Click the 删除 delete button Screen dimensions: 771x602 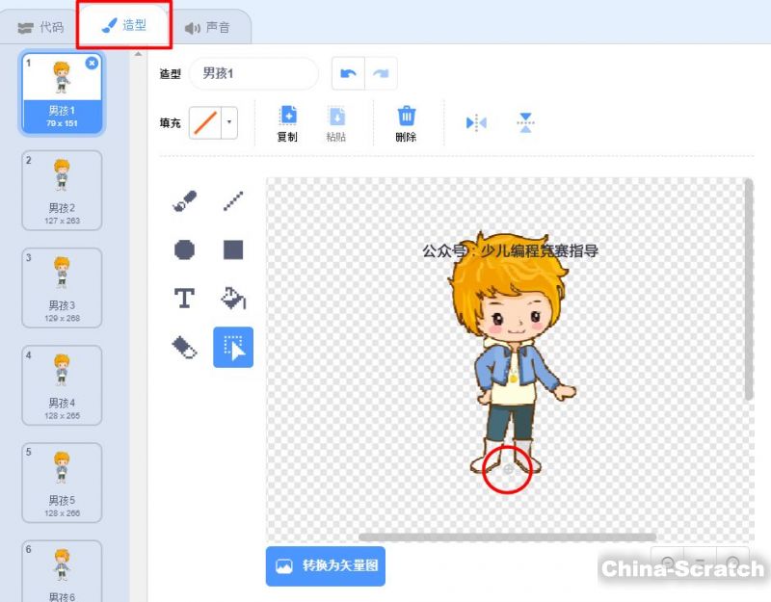point(406,123)
